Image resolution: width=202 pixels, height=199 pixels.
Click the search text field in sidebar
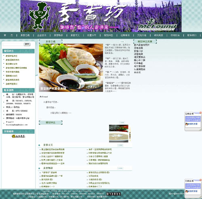click(13, 44)
